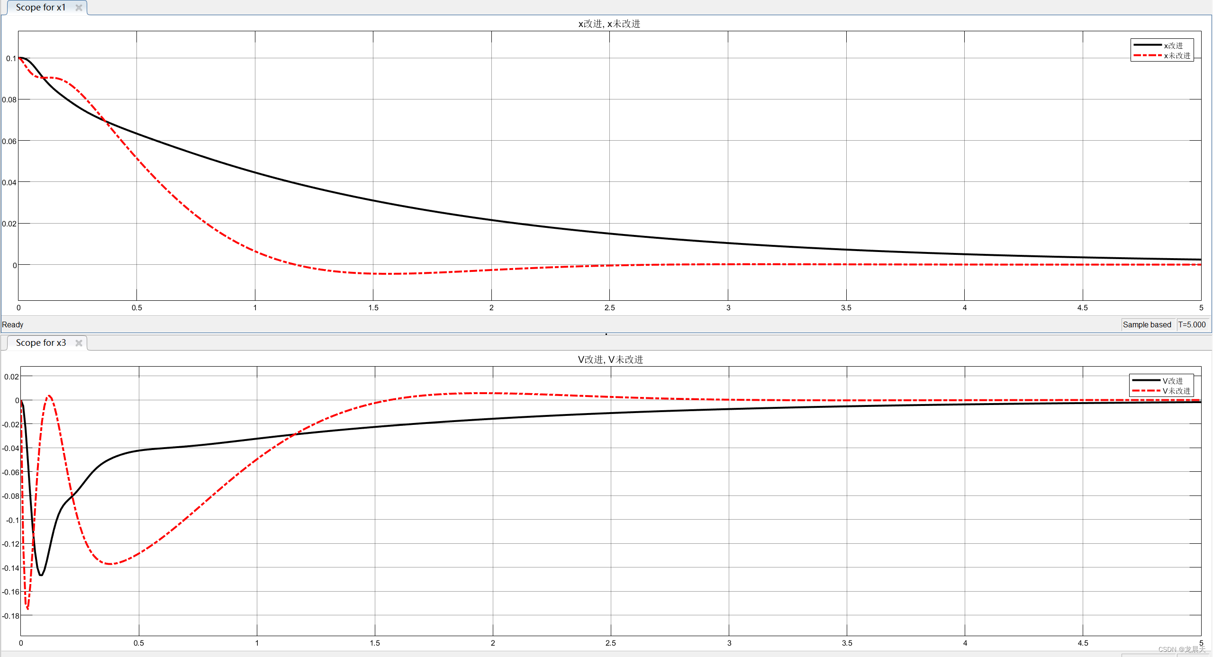Viewport: 1213px width, 657px height.
Task: Toggle x改进 signal in top legend
Action: pyautogui.click(x=1173, y=45)
